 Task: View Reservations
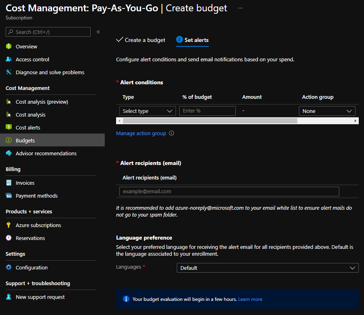[29, 238]
